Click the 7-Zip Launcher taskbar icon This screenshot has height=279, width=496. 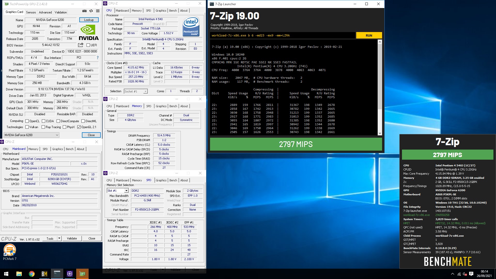[x=57, y=274]
